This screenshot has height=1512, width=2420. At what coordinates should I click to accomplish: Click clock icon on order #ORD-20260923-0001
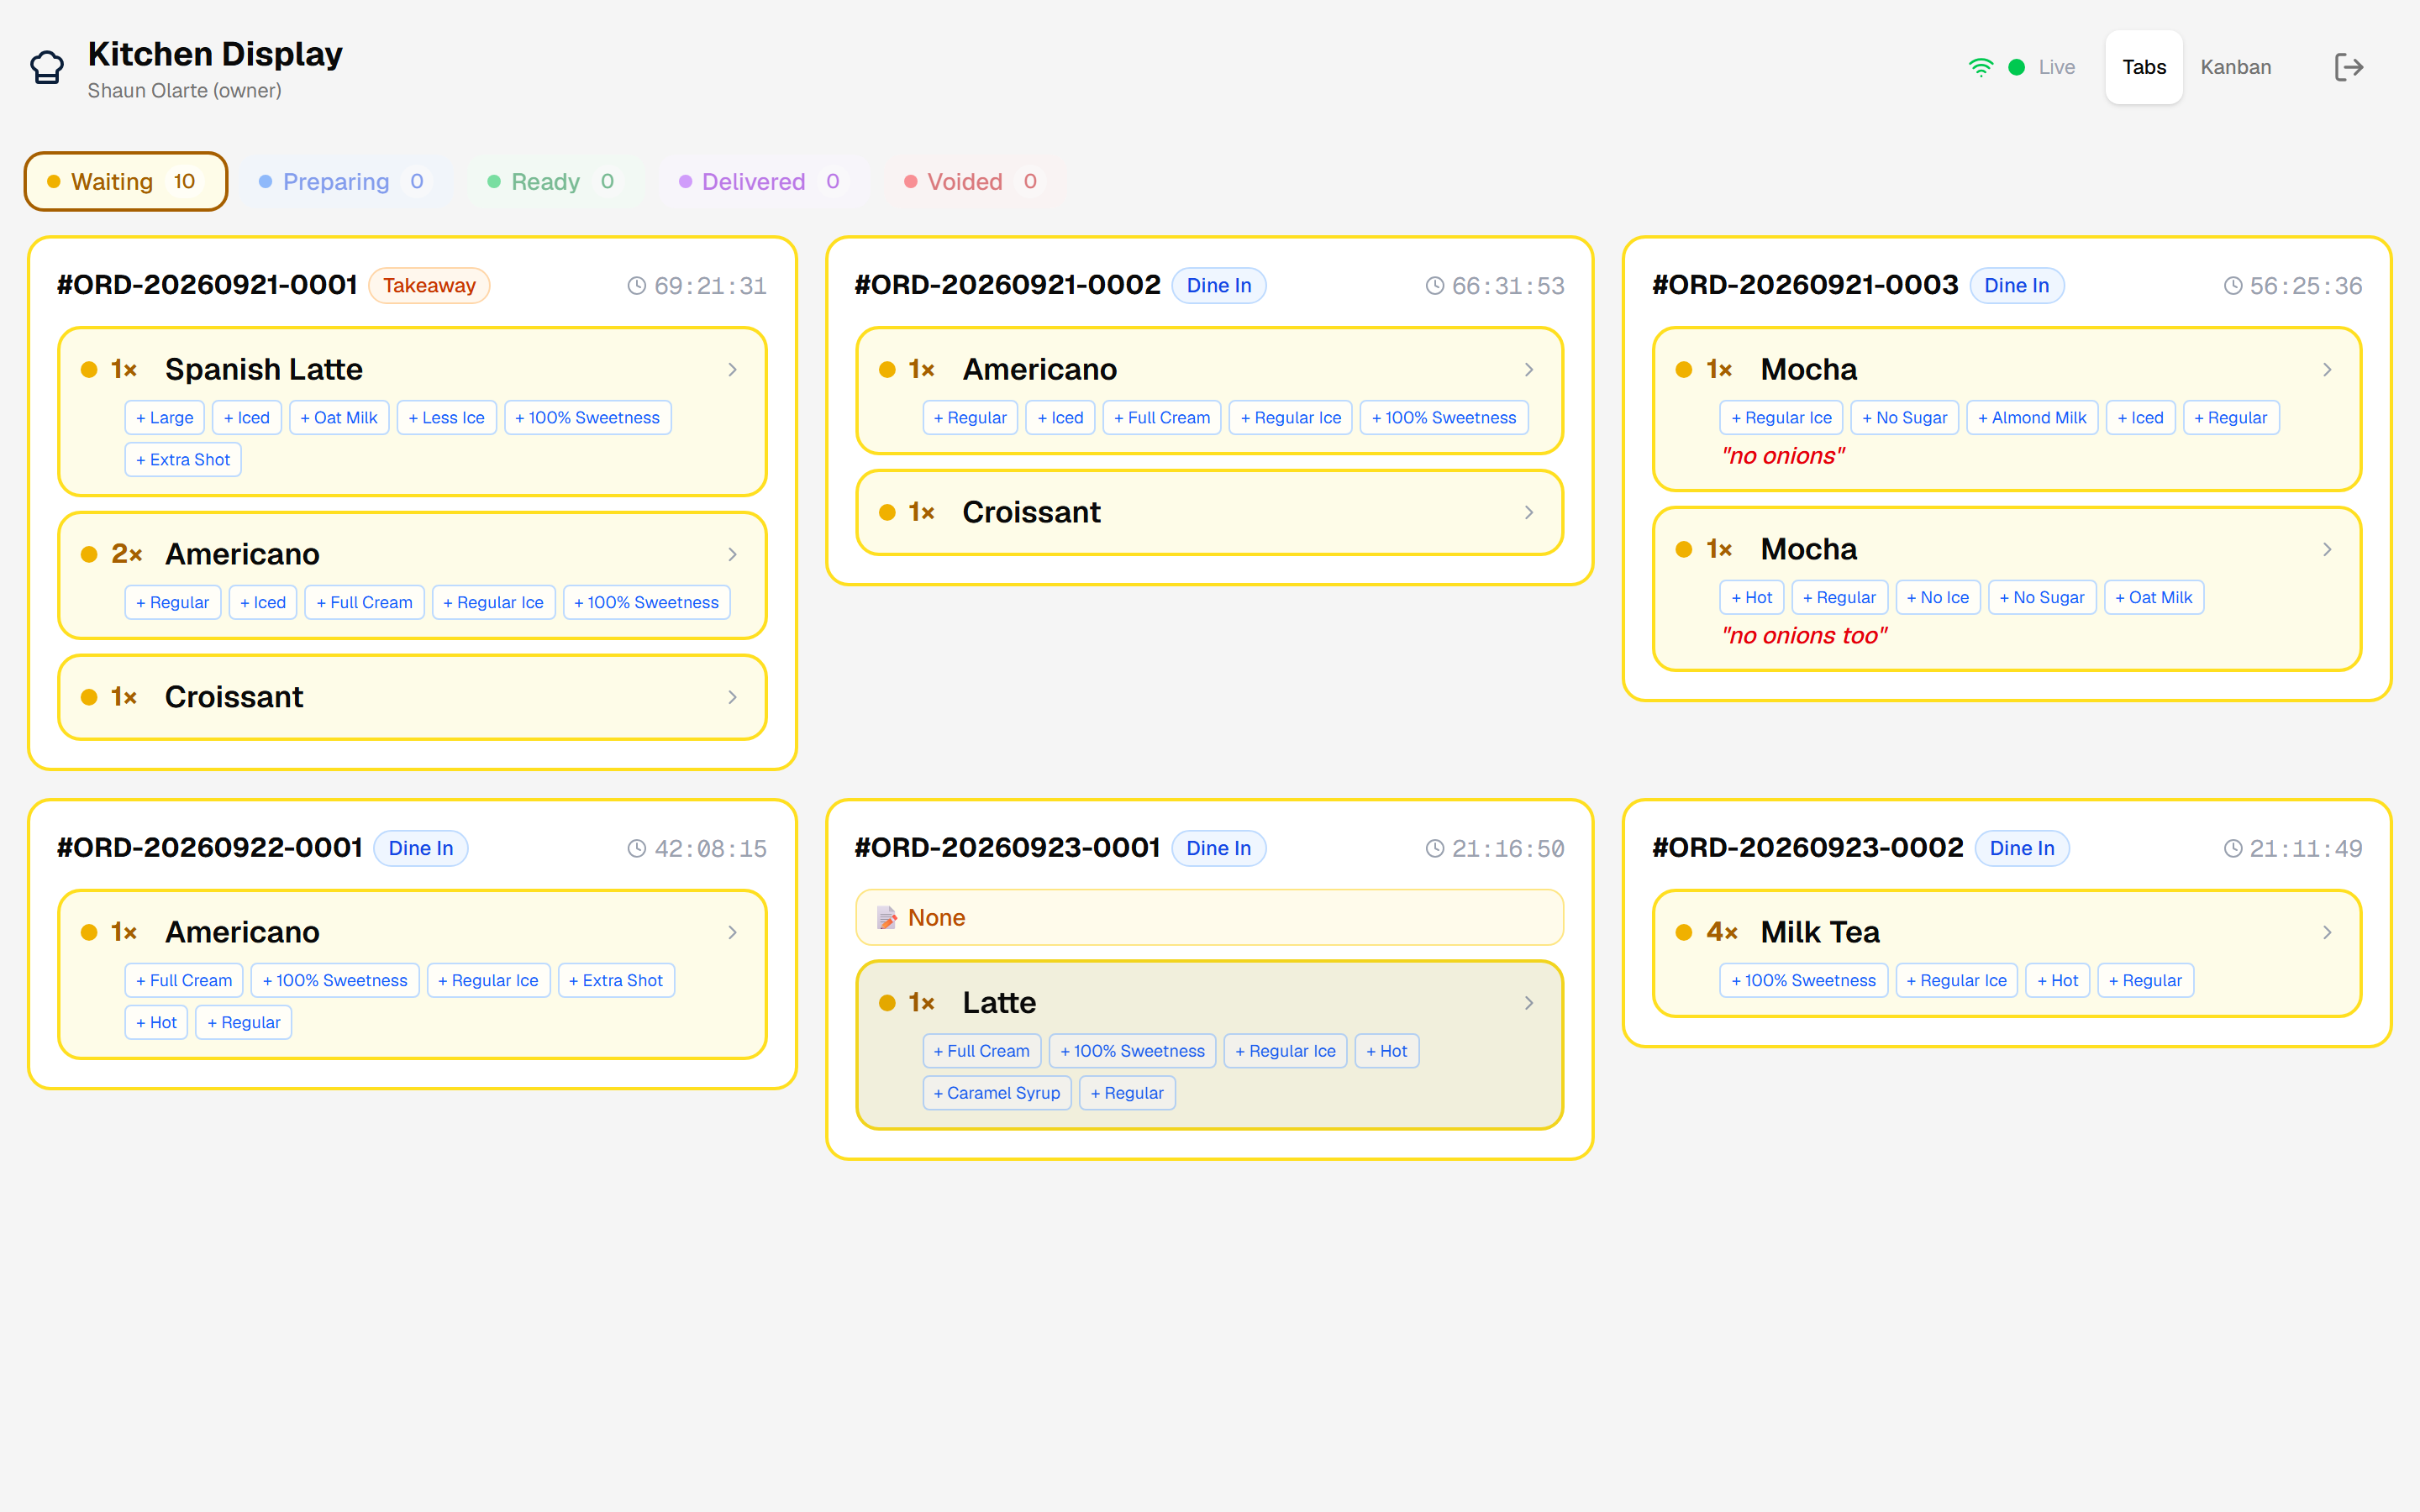(x=1434, y=849)
